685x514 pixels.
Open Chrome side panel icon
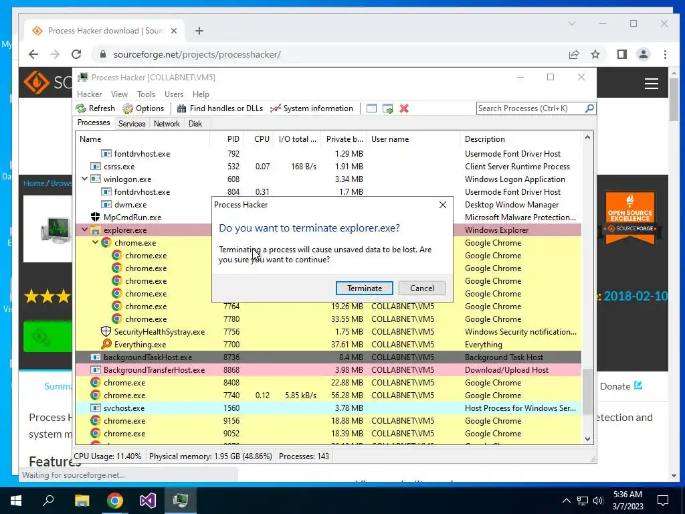(x=621, y=54)
